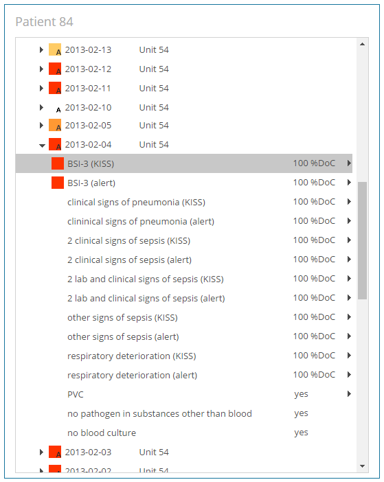
Task: Click the scrollbar down arrow
Action: pyautogui.click(x=362, y=466)
